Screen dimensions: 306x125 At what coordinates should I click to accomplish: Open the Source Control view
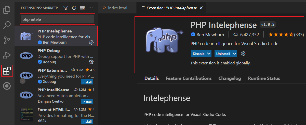point(7,40)
